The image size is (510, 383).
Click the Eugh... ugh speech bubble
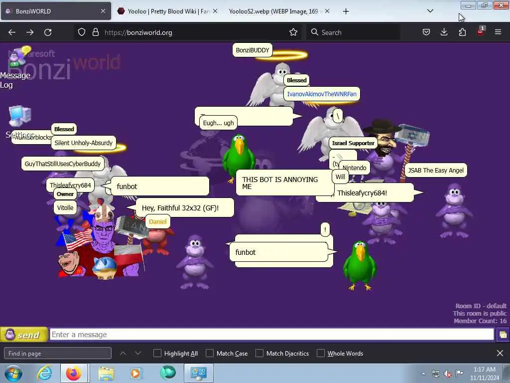tap(218, 123)
